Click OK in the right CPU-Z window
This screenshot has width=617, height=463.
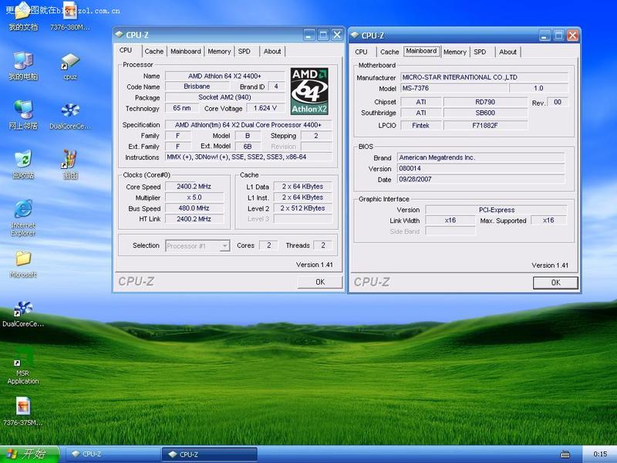click(555, 282)
